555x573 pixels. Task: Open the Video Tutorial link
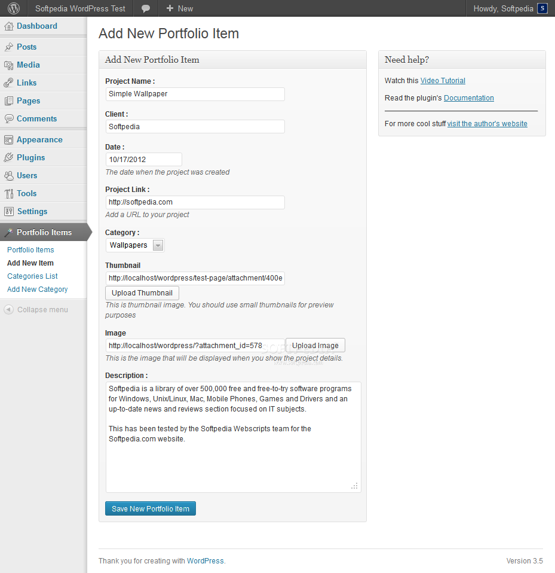(x=443, y=81)
